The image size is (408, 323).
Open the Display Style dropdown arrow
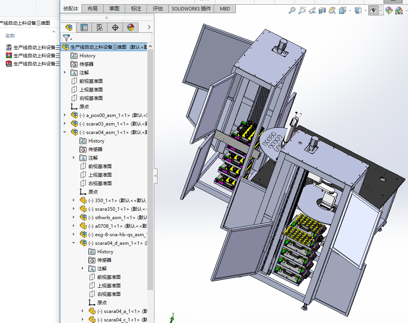tap(365, 11)
